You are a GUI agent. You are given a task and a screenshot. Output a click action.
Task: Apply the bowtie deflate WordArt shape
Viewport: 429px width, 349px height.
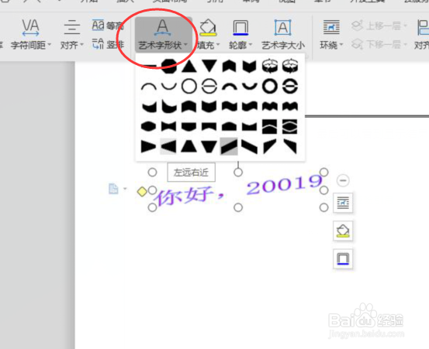click(169, 127)
